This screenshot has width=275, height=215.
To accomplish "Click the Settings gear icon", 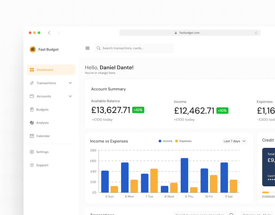I will point(32,152).
